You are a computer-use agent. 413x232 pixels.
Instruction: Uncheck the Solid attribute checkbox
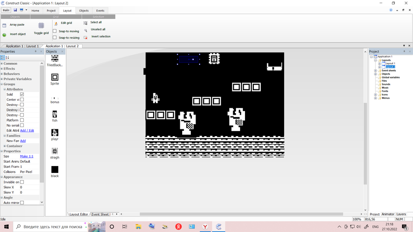[22, 94]
